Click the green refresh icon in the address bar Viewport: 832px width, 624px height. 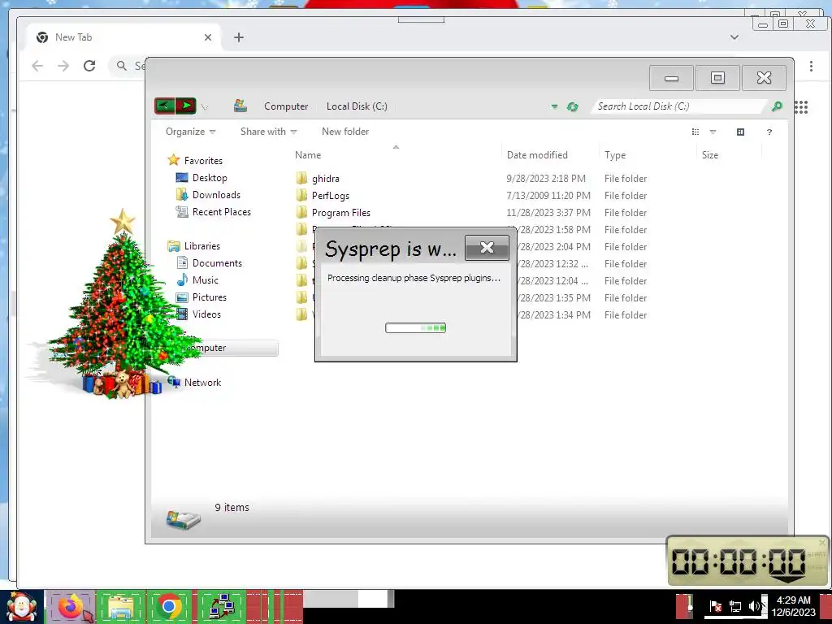pos(572,106)
